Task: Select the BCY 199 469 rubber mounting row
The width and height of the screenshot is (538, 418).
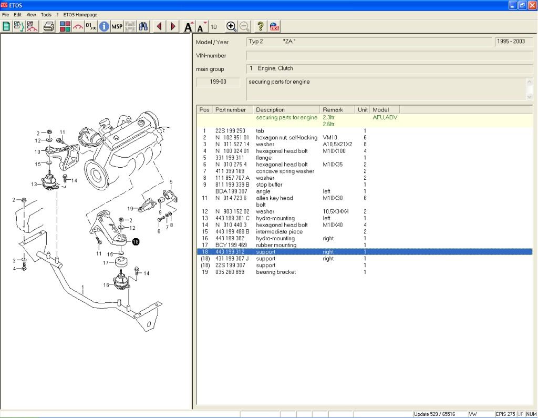Action: tap(365, 245)
